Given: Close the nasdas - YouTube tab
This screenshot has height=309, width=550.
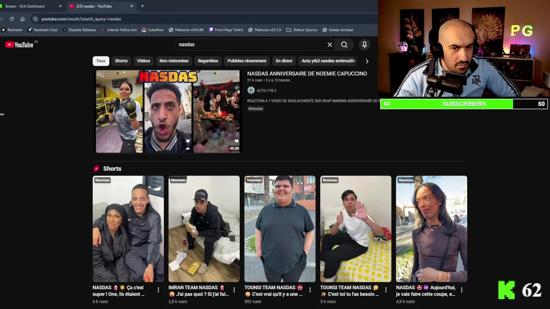Looking at the screenshot, I should 131,6.
